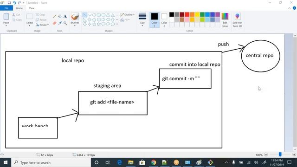The image size is (297, 167).
Task: Click the Undo arrow in title bar
Action: 14,3
